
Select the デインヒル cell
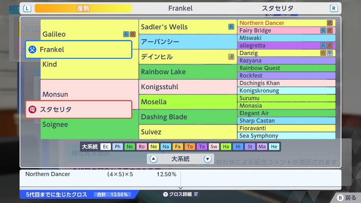click(188, 57)
